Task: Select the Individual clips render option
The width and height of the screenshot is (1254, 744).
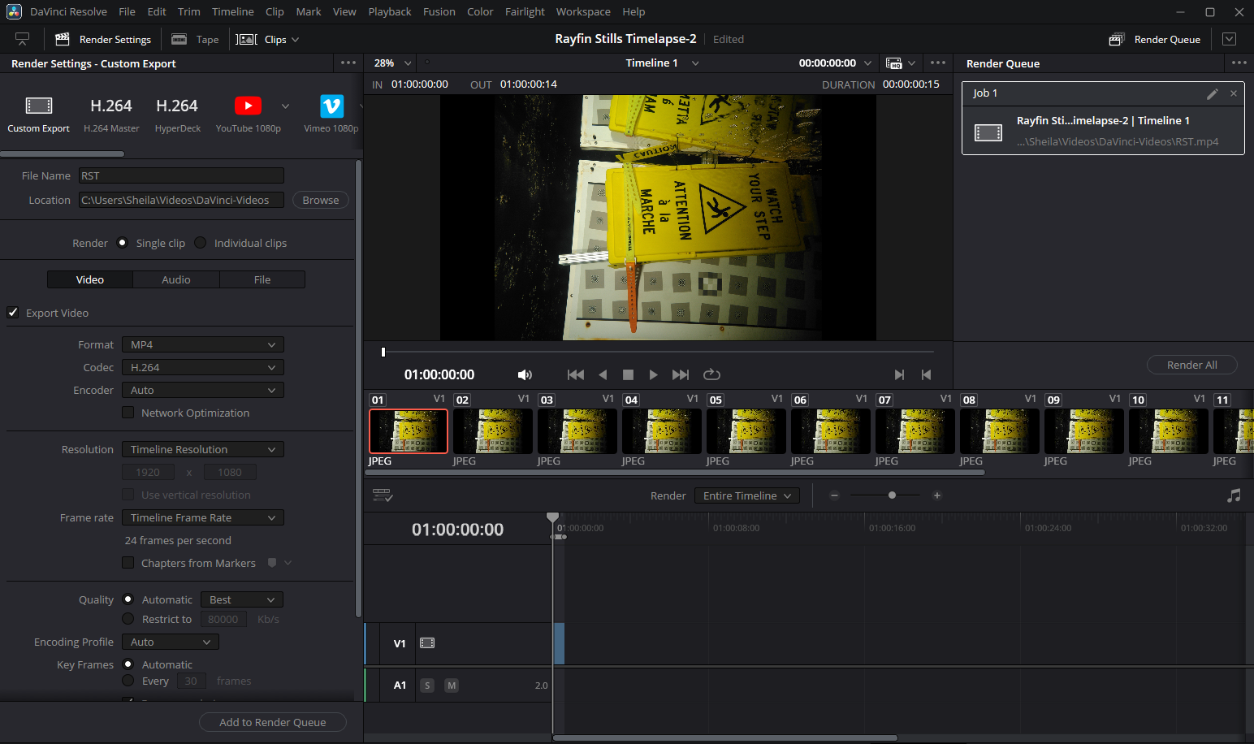Action: [201, 243]
